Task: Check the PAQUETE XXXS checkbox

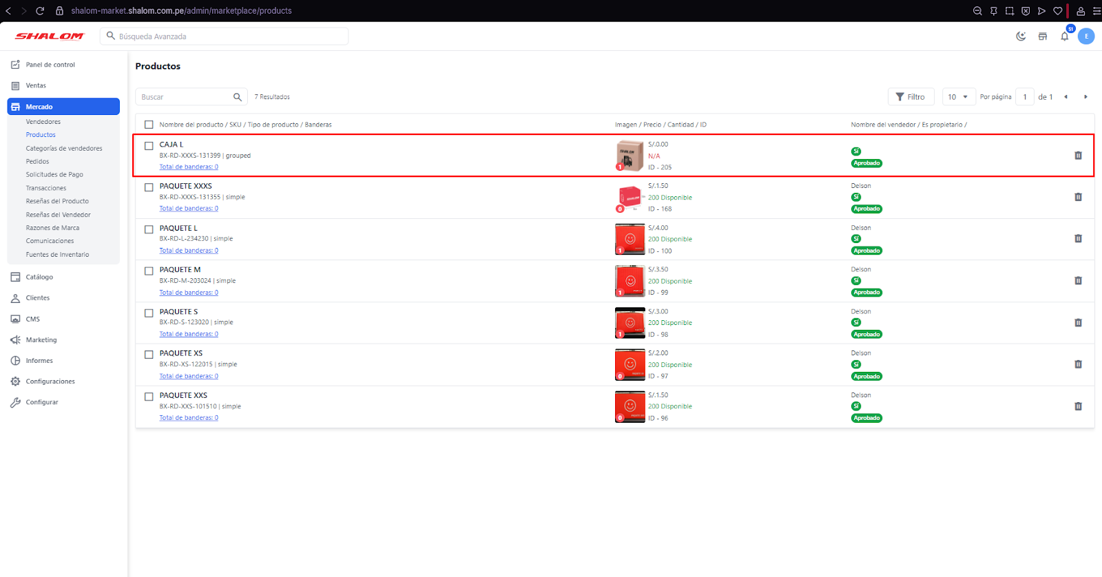Action: [x=149, y=187]
